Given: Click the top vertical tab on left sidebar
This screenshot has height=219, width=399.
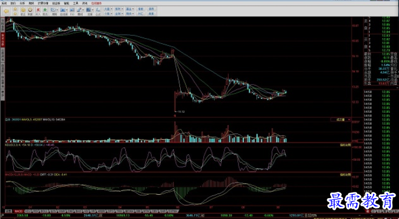Looking at the screenshot, I should [3, 25].
